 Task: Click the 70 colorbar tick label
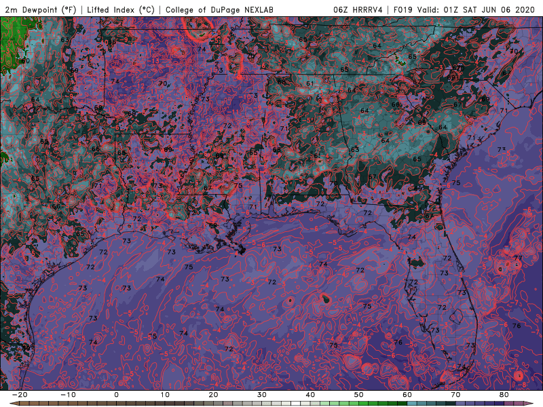(455, 395)
